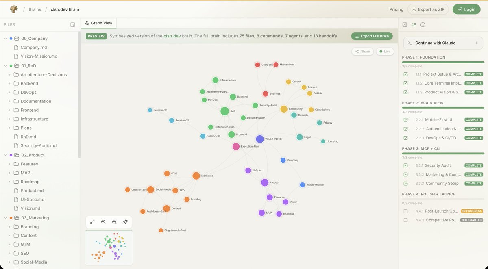This screenshot has width=488, height=269.
Task: Click the Login button
Action: pyautogui.click(x=466, y=9)
